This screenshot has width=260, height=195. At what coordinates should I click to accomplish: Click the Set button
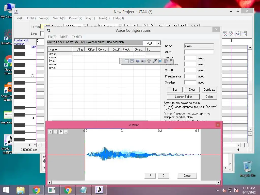point(175,90)
